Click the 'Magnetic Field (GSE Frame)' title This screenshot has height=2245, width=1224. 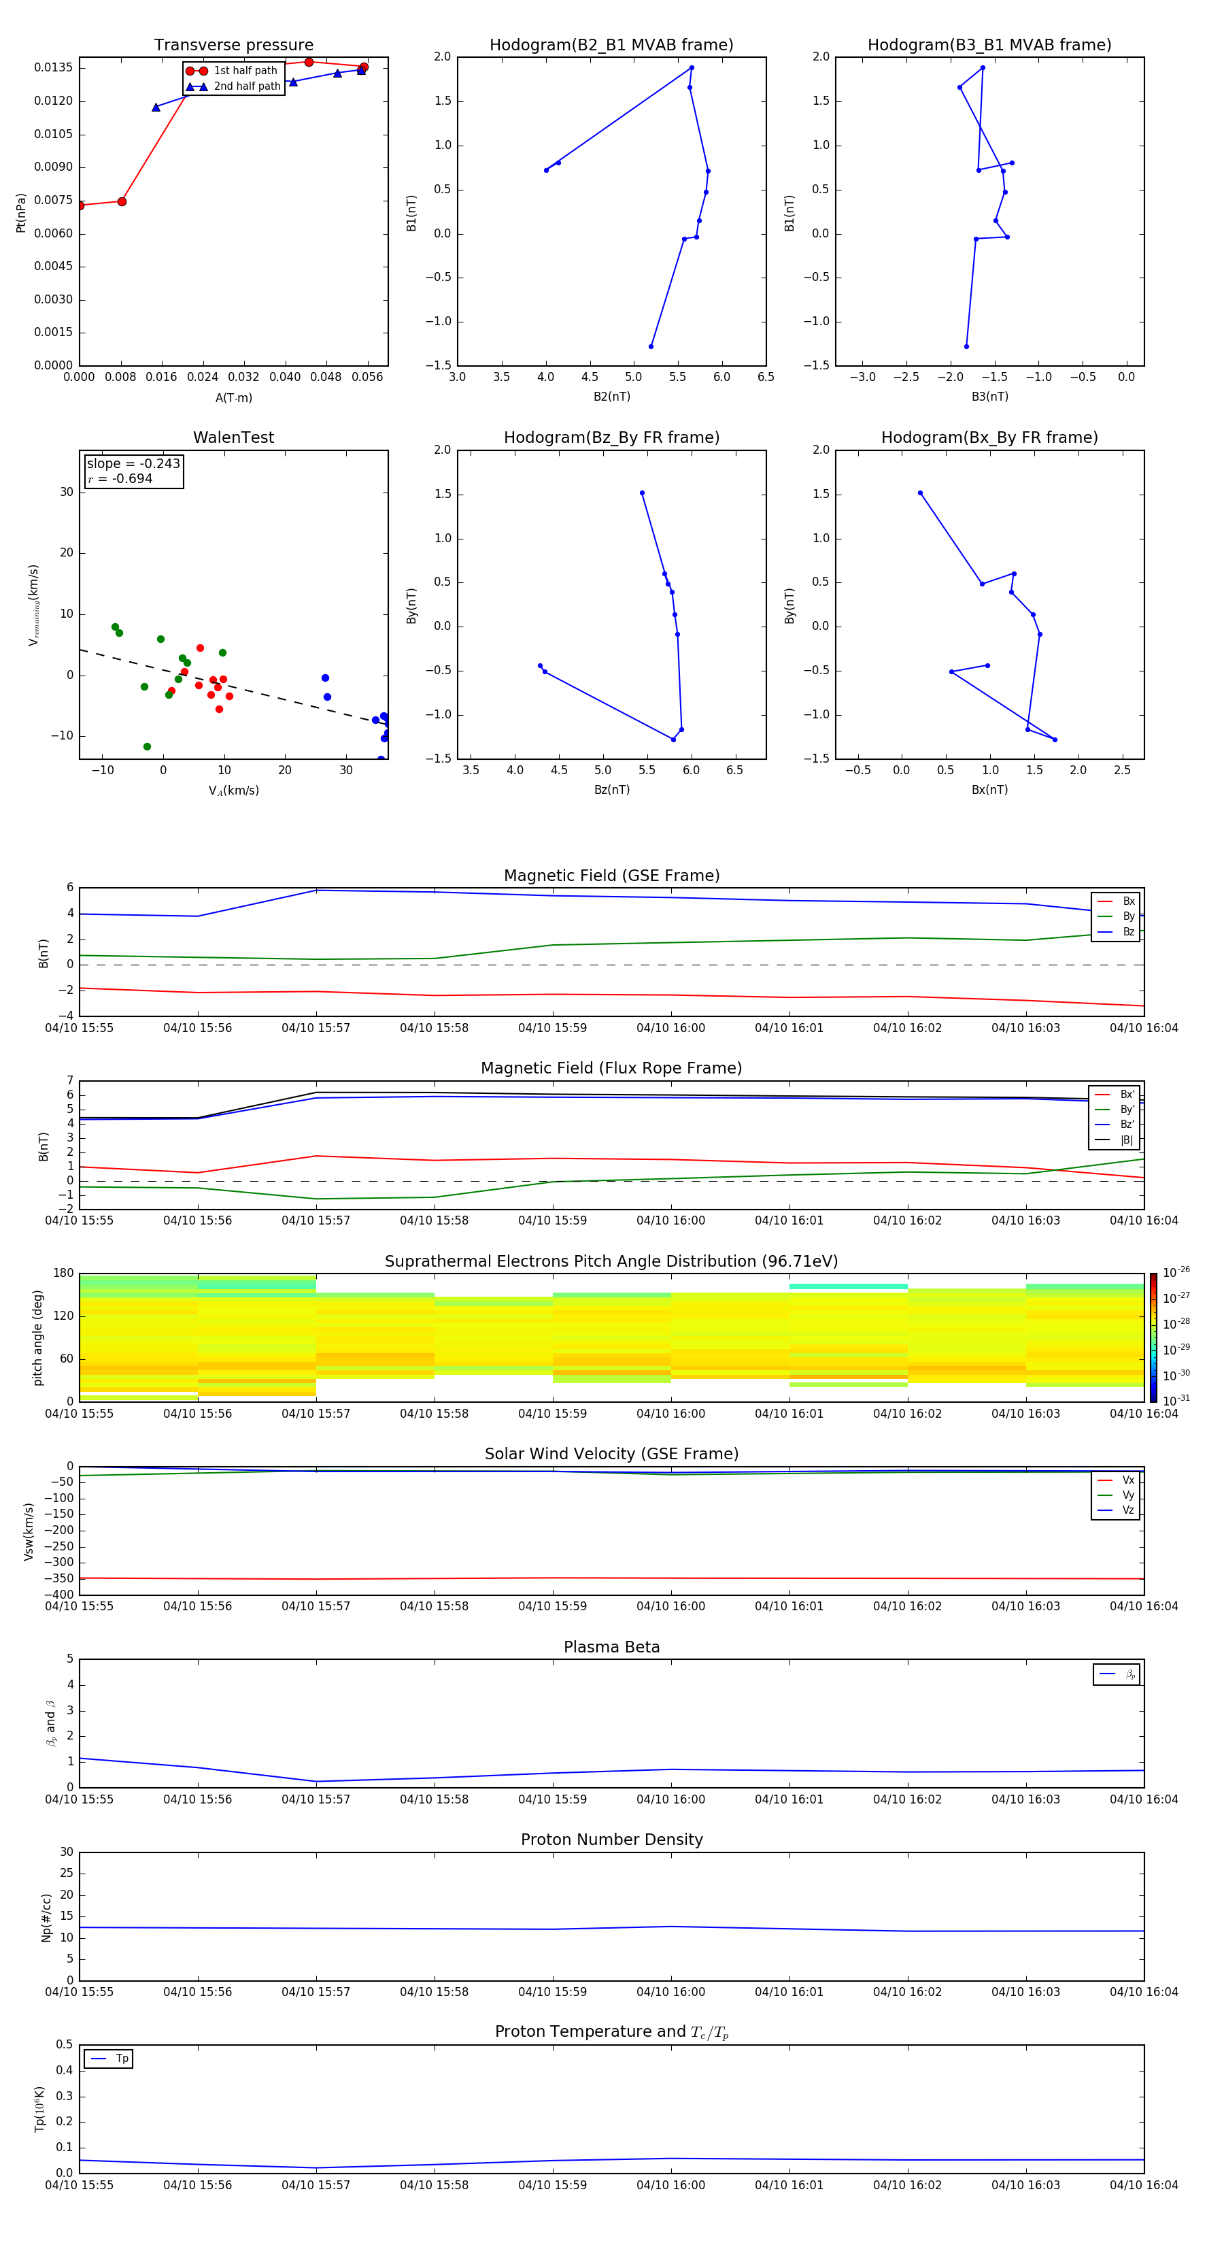(x=611, y=876)
